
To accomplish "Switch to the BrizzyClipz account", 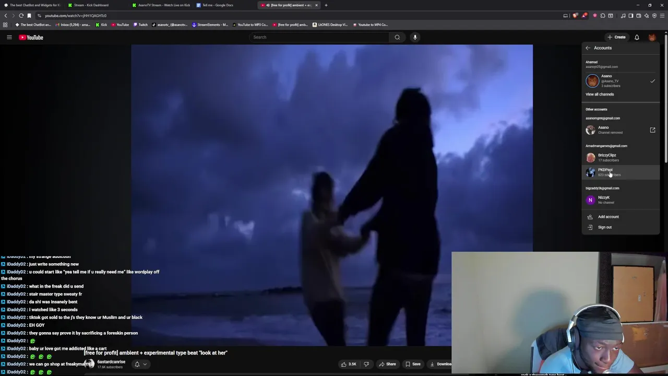I will click(621, 158).
